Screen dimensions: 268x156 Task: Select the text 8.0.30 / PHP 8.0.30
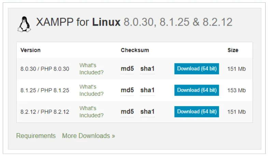pos(45,69)
